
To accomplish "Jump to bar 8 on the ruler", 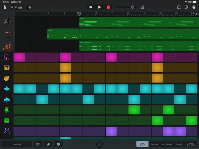I will coord(128,13).
